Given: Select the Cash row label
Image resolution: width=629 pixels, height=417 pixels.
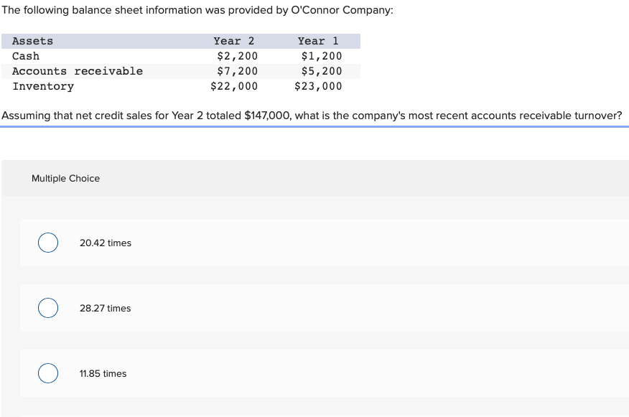Looking at the screenshot, I should tap(26, 56).
